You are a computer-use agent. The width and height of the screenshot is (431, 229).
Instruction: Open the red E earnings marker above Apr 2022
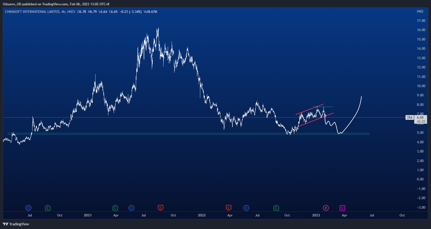pyautogui.click(x=229, y=208)
